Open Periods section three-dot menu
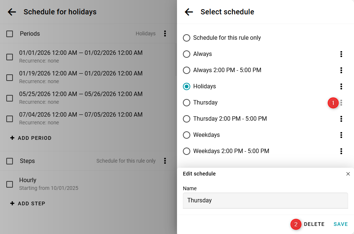This screenshot has height=234, width=354. [x=165, y=33]
